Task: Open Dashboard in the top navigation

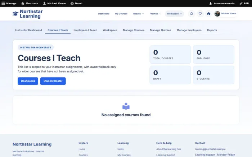Action: click(x=104, y=14)
